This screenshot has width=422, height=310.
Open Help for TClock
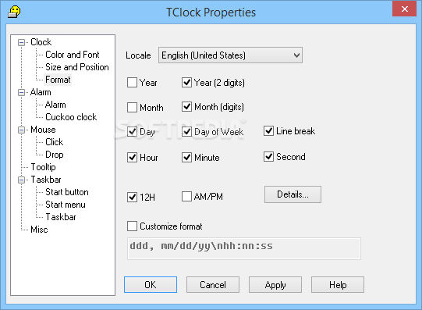click(338, 284)
